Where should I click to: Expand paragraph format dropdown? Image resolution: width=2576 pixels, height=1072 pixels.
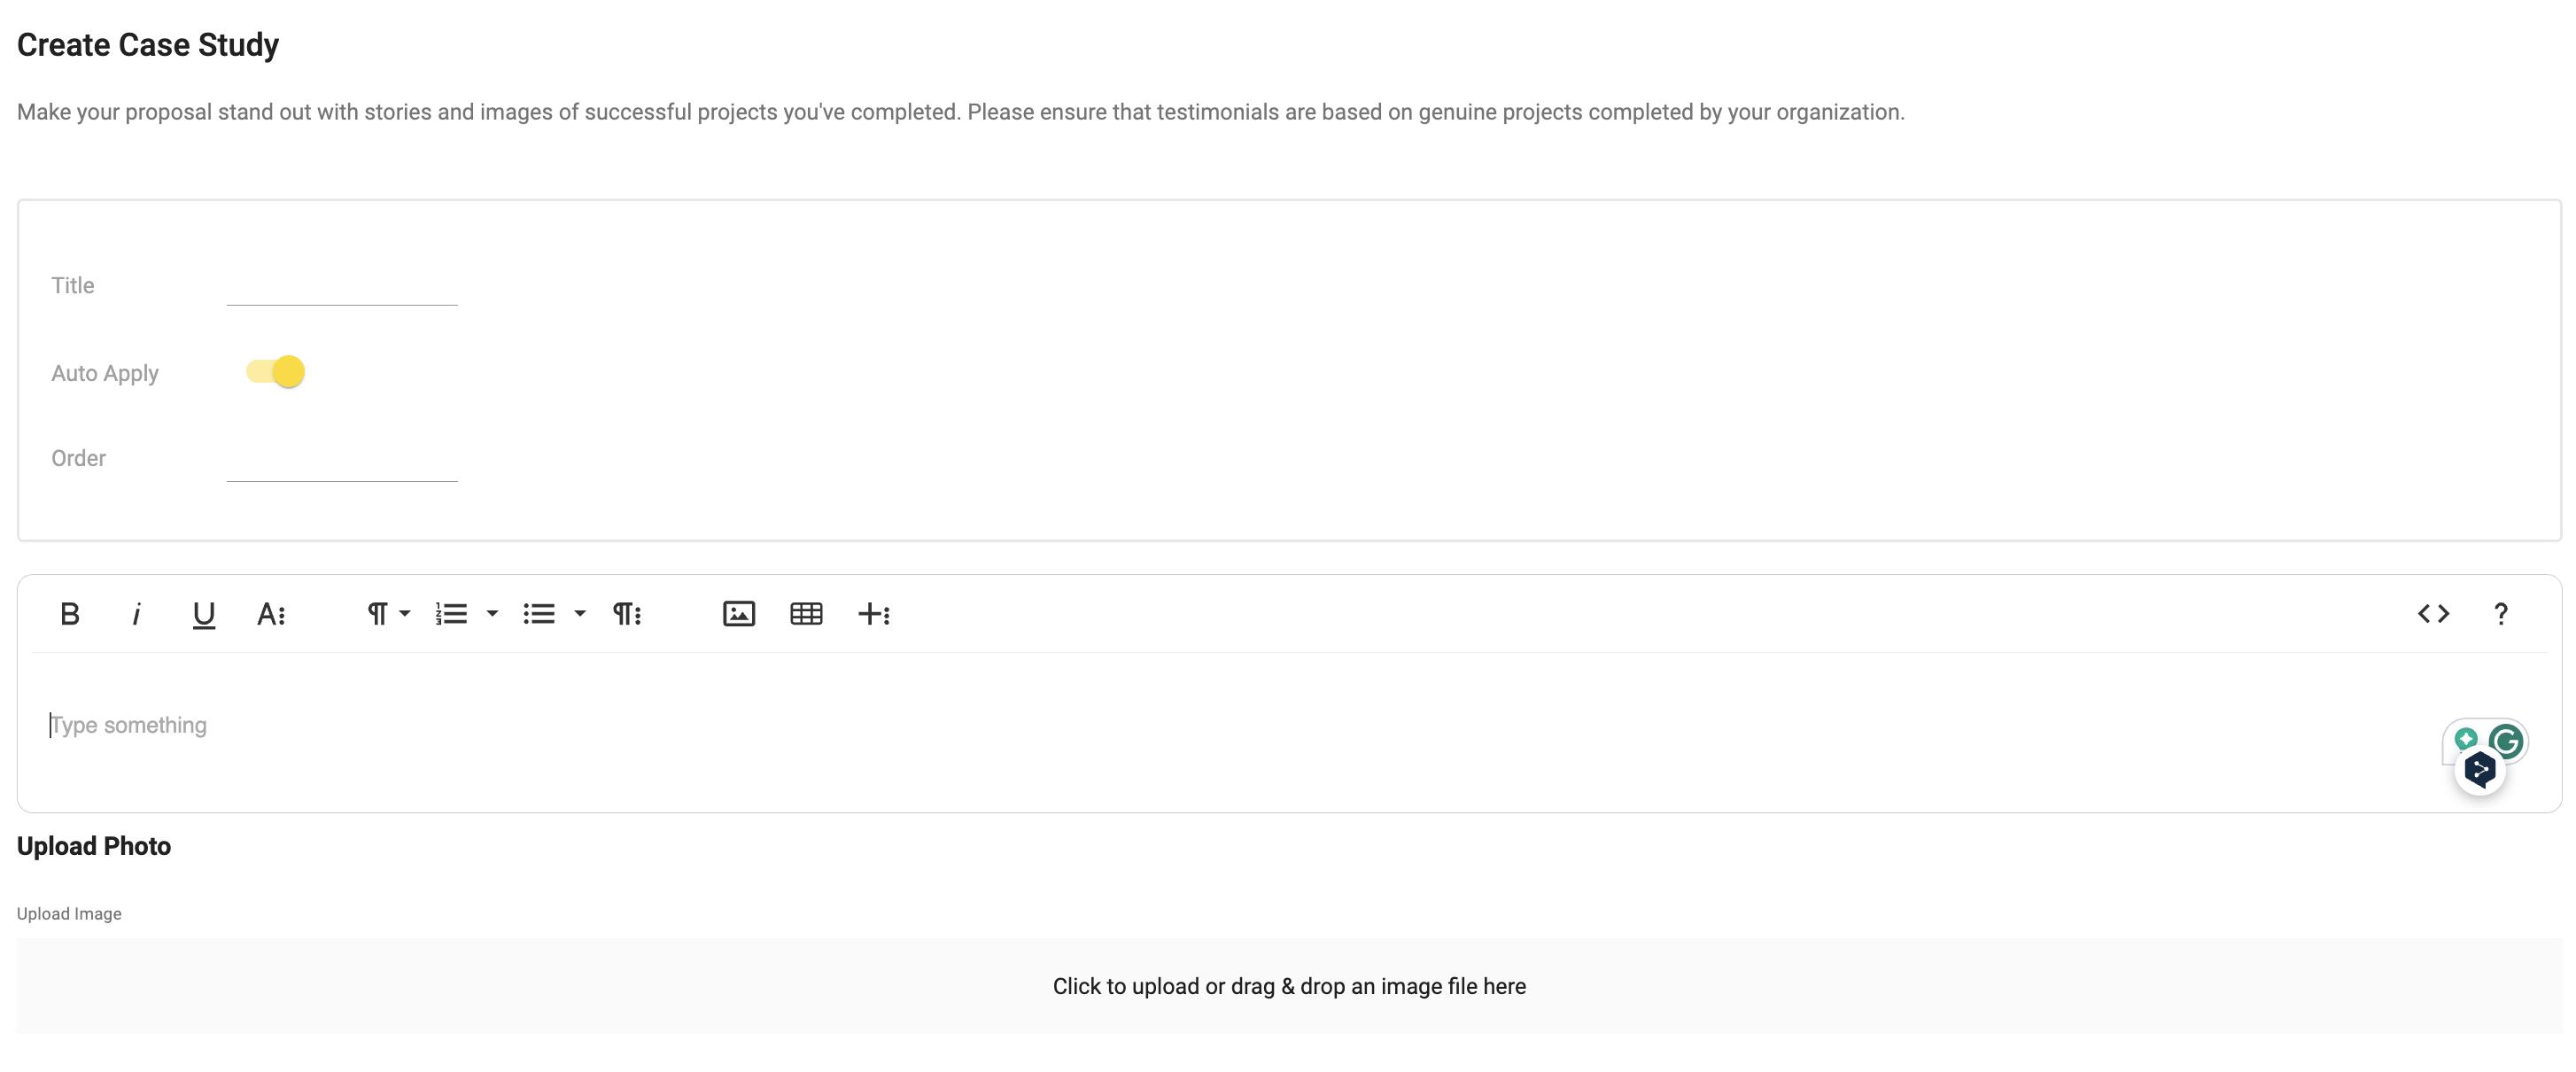click(388, 613)
